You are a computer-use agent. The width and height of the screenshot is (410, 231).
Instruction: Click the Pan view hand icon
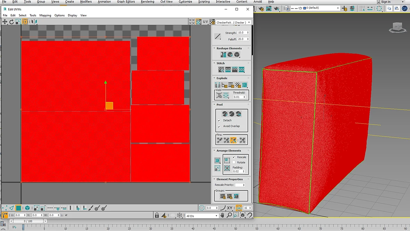point(222,215)
